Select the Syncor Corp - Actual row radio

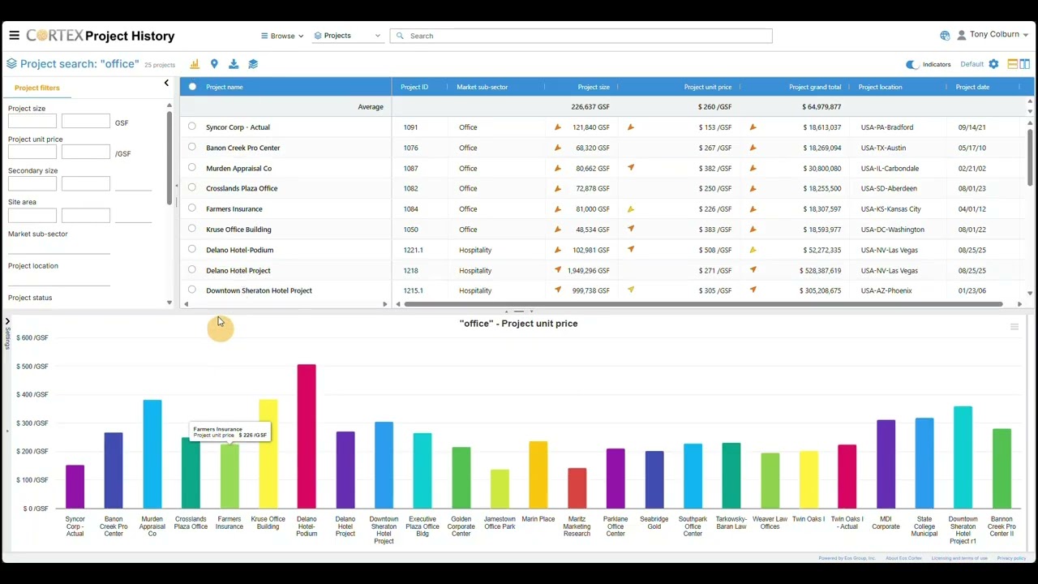pyautogui.click(x=192, y=127)
